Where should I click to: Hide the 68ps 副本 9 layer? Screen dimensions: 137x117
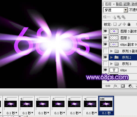tap(105, 44)
